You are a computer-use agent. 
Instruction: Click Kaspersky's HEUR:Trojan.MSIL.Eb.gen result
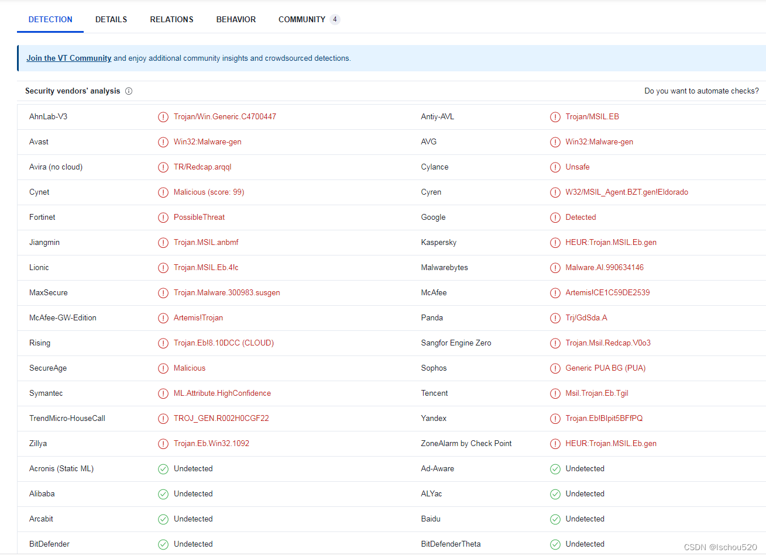point(611,243)
